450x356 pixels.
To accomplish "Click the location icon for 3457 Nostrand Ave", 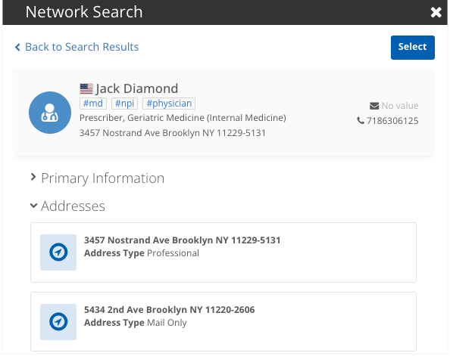I will point(58,252).
